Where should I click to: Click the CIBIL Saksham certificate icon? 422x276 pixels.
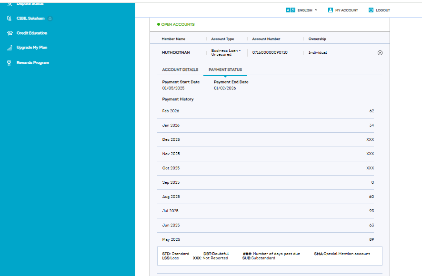9,19
